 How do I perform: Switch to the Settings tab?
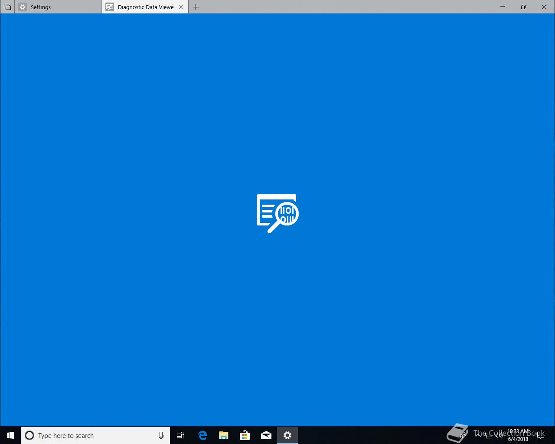tap(58, 7)
